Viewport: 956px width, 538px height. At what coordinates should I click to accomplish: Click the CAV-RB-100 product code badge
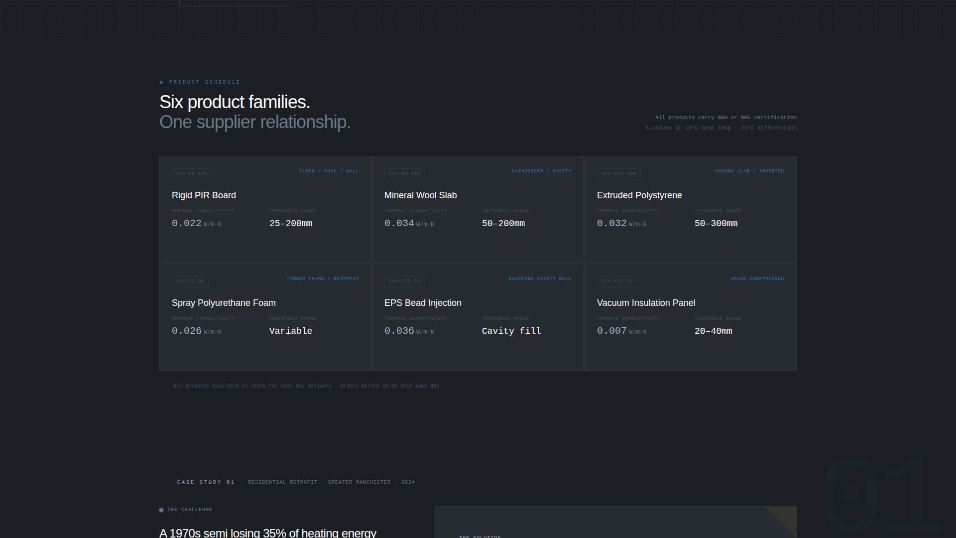[192, 174]
